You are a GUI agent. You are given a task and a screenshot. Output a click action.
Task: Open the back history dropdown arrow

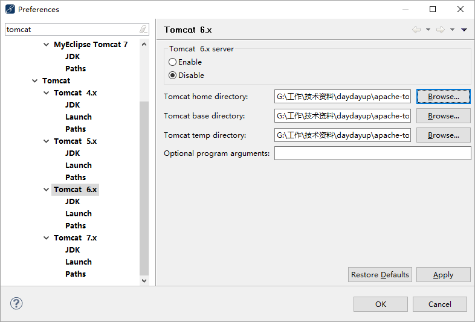pos(428,30)
